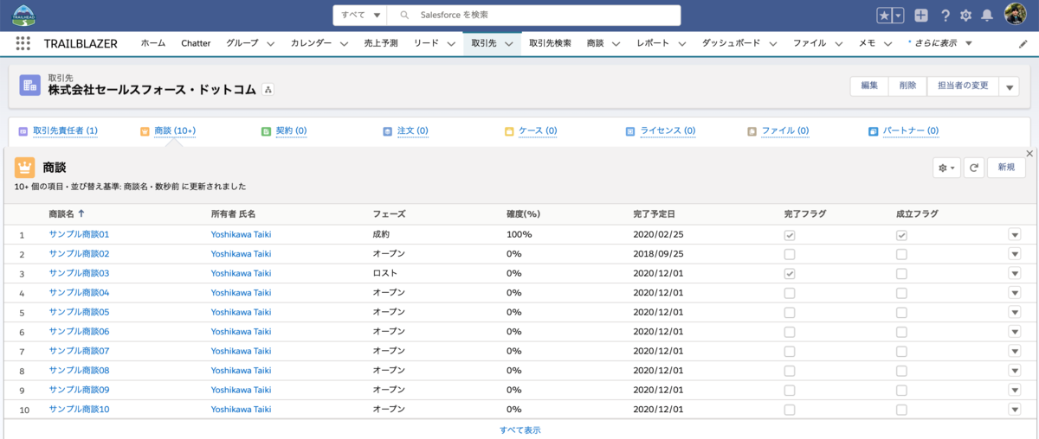Click the ケース quick link icon

(x=510, y=131)
